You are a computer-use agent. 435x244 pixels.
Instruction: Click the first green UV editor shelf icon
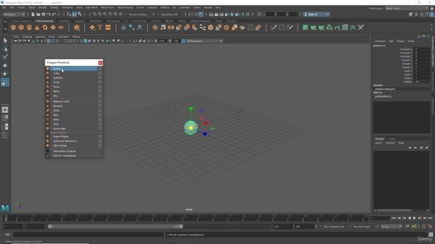305,27
